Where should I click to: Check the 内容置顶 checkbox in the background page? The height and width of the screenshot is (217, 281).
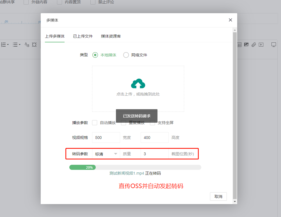point(60,2)
